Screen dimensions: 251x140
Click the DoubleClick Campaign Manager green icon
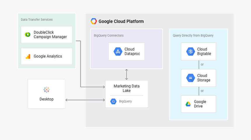pos(27,34)
